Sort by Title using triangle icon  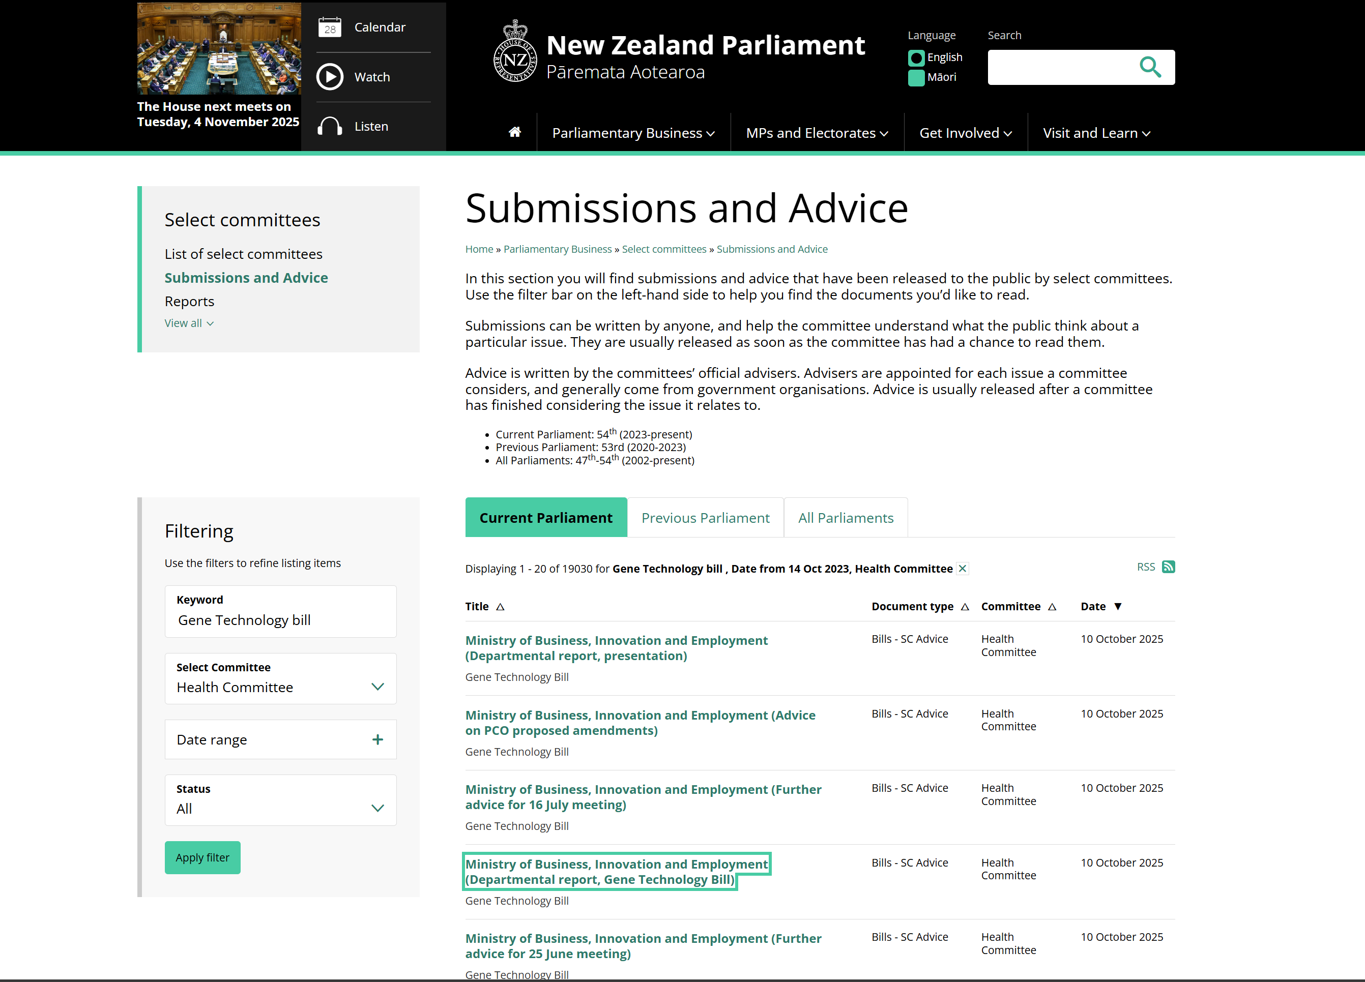(x=500, y=607)
